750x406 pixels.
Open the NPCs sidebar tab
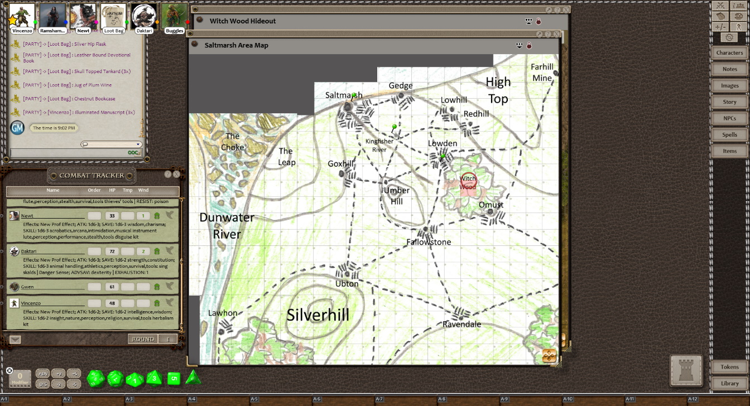(729, 118)
